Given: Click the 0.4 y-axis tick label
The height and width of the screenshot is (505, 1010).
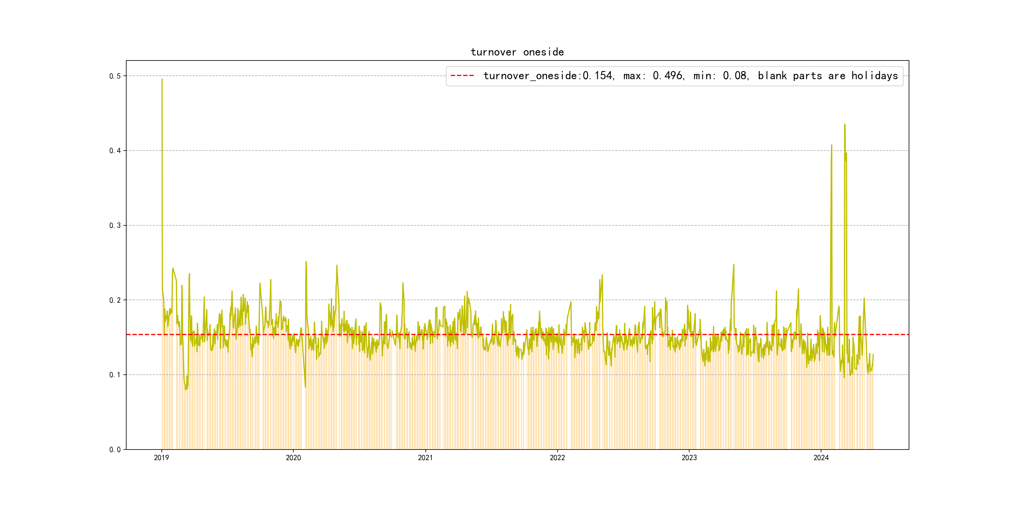Looking at the screenshot, I should [x=115, y=151].
